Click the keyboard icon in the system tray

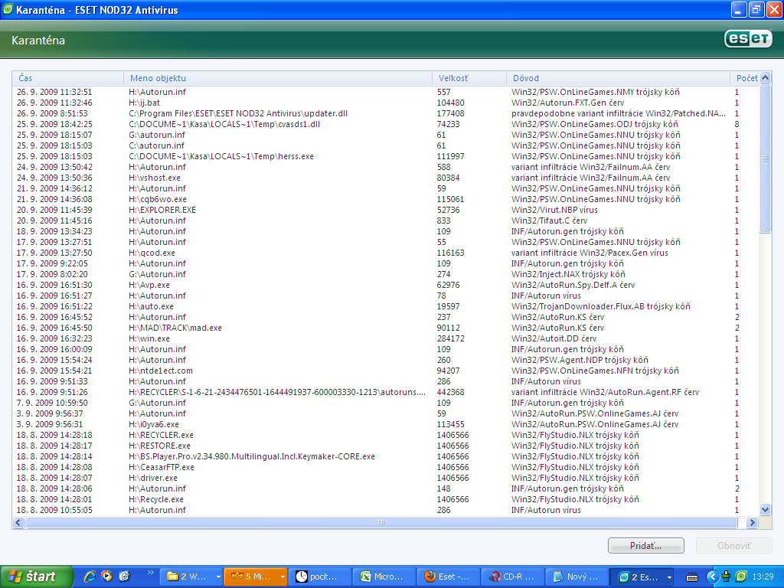coord(692,577)
